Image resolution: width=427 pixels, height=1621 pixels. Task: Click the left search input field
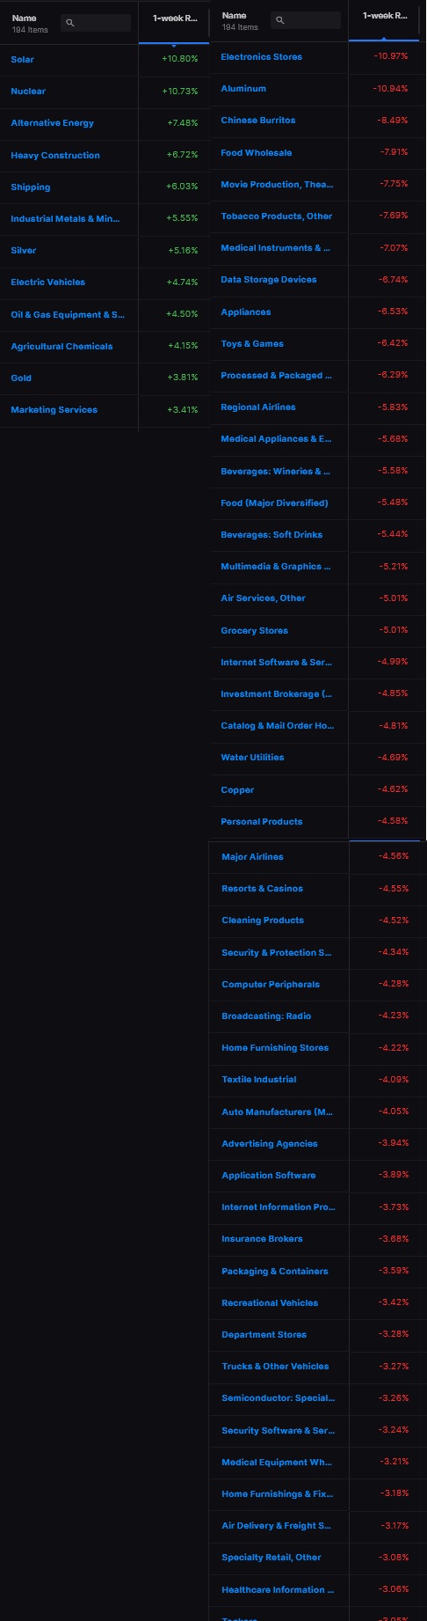[x=96, y=23]
